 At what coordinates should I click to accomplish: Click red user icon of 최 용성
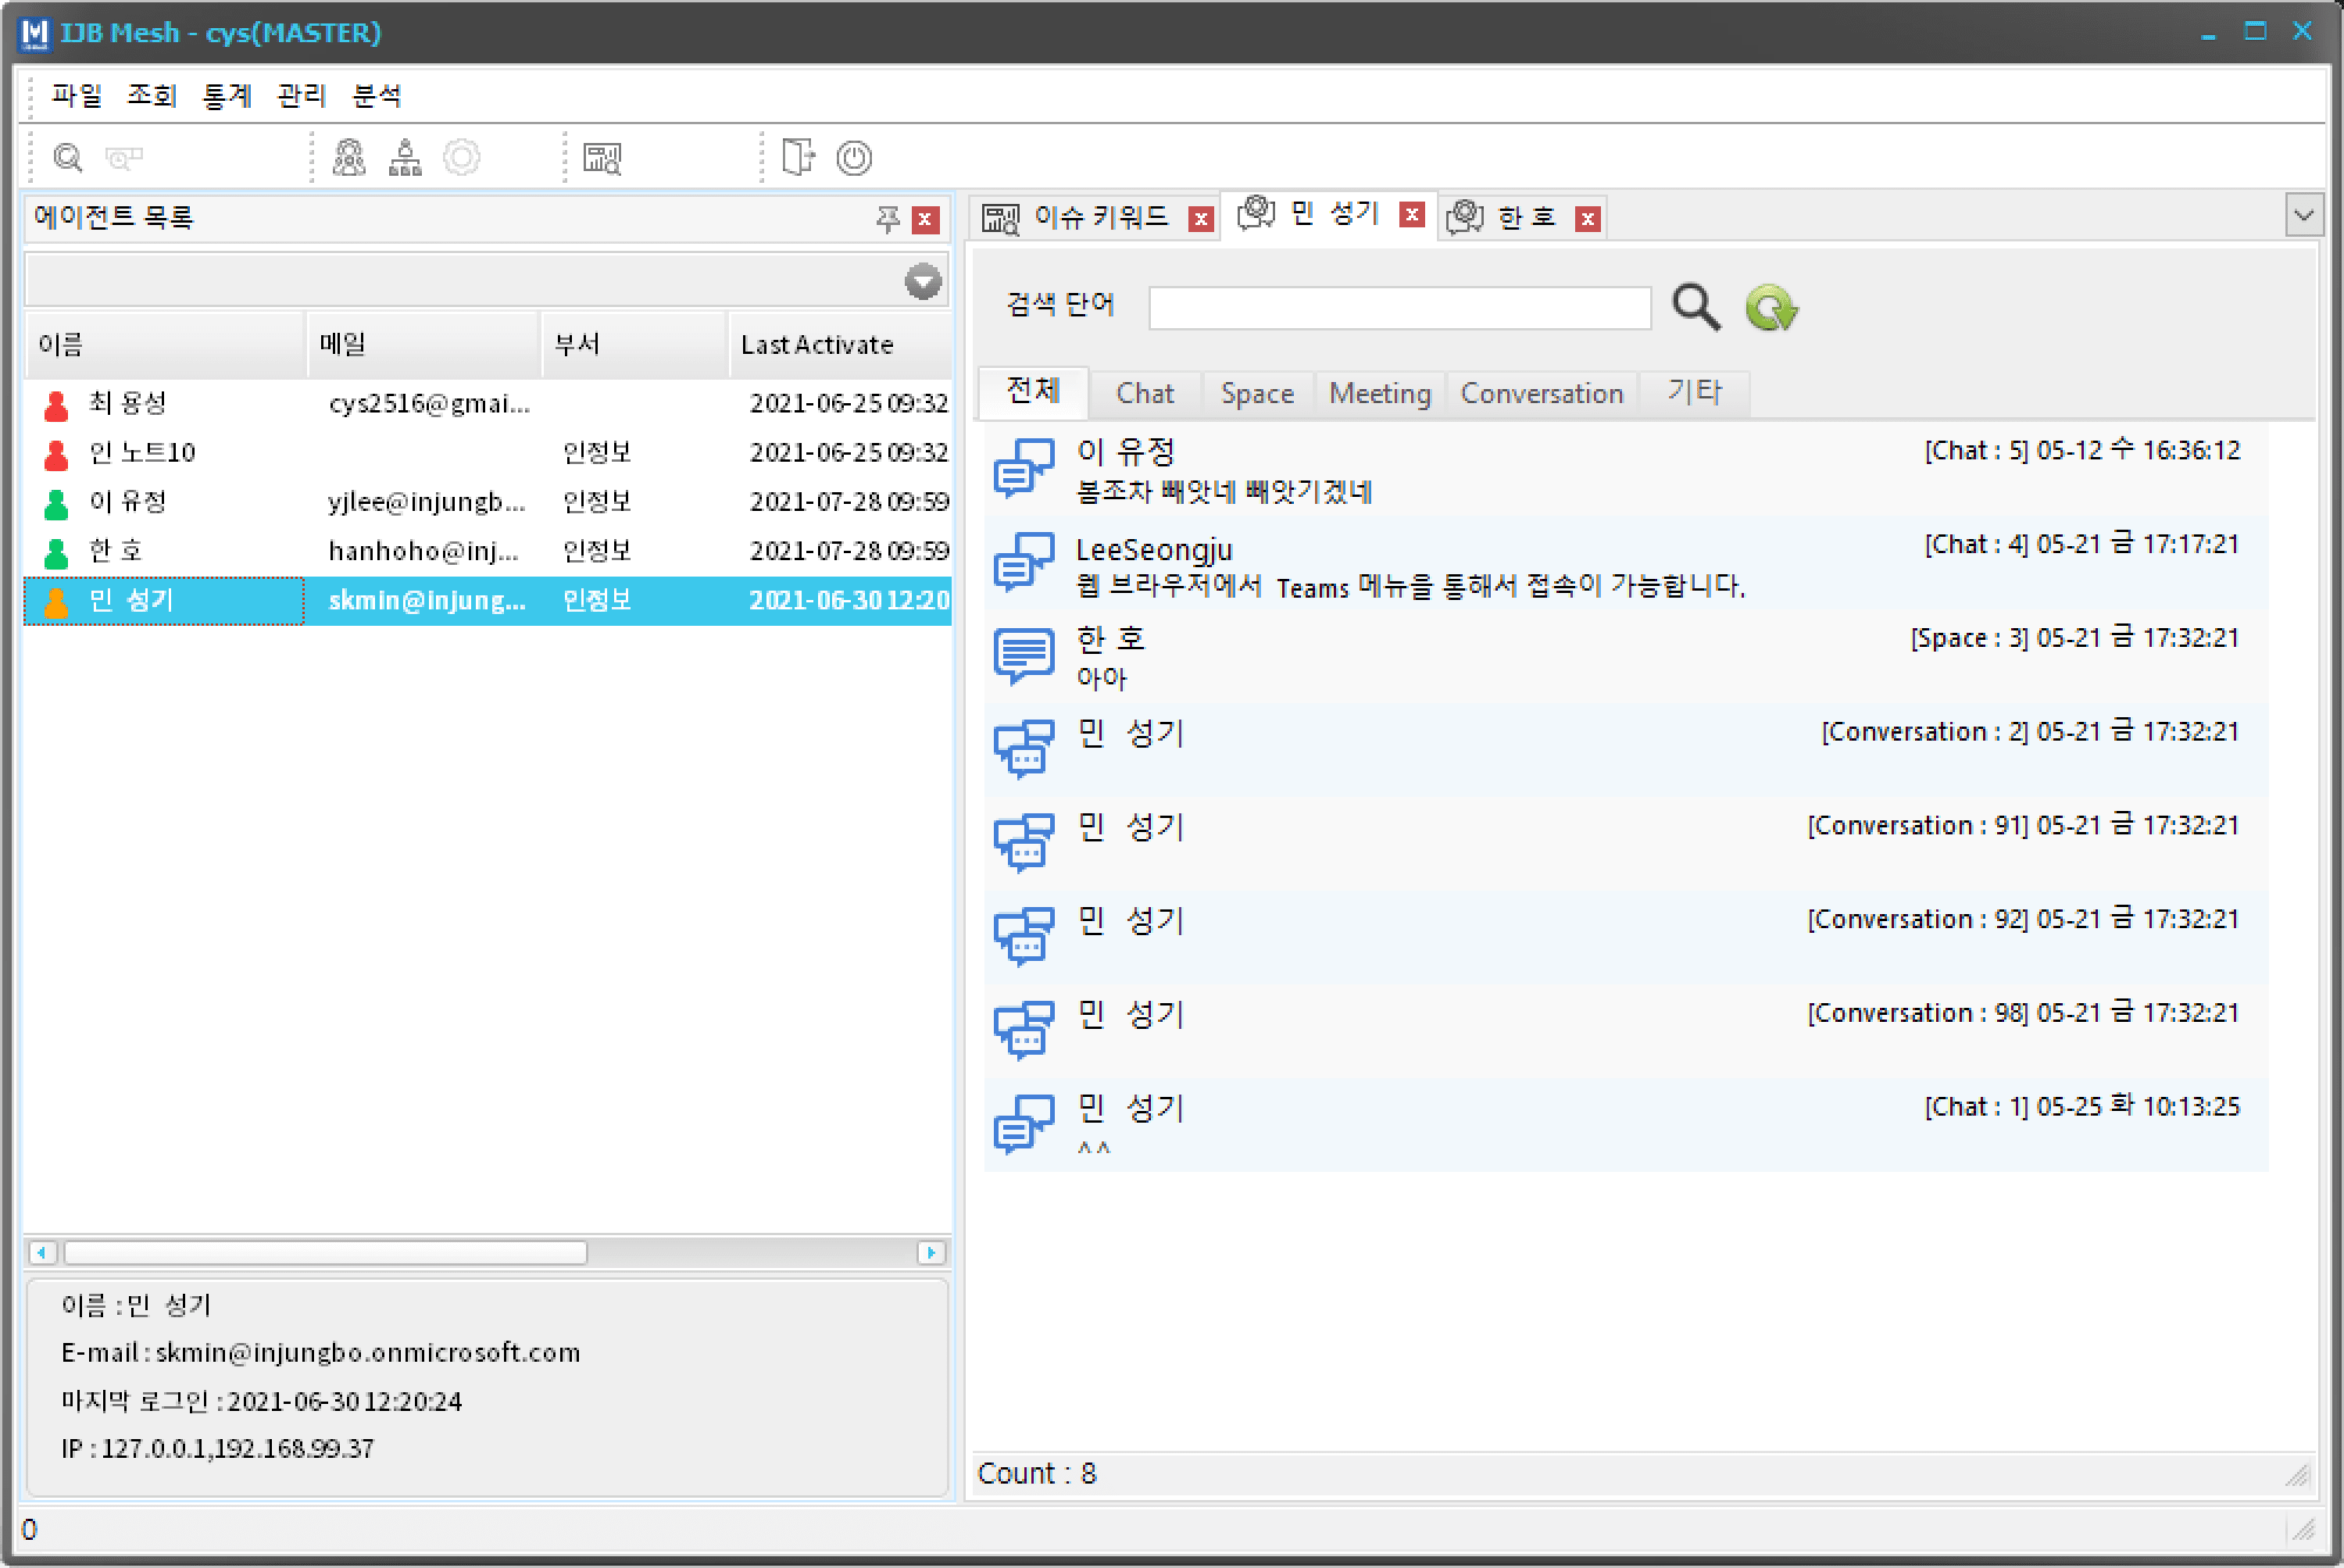tap(56, 405)
